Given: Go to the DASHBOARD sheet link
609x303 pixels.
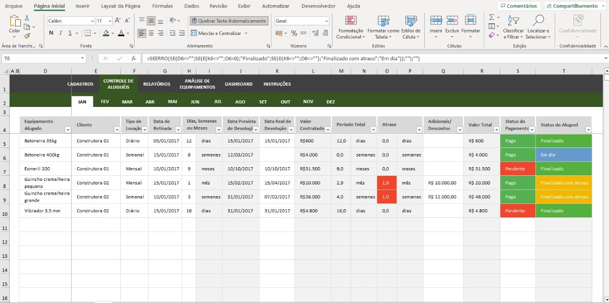Looking at the screenshot, I should click(x=239, y=84).
